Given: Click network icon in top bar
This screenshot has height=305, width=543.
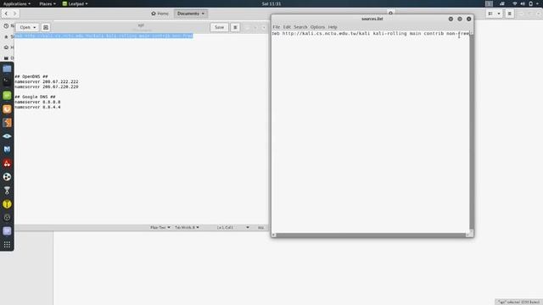Looking at the screenshot, I should pos(515,3).
